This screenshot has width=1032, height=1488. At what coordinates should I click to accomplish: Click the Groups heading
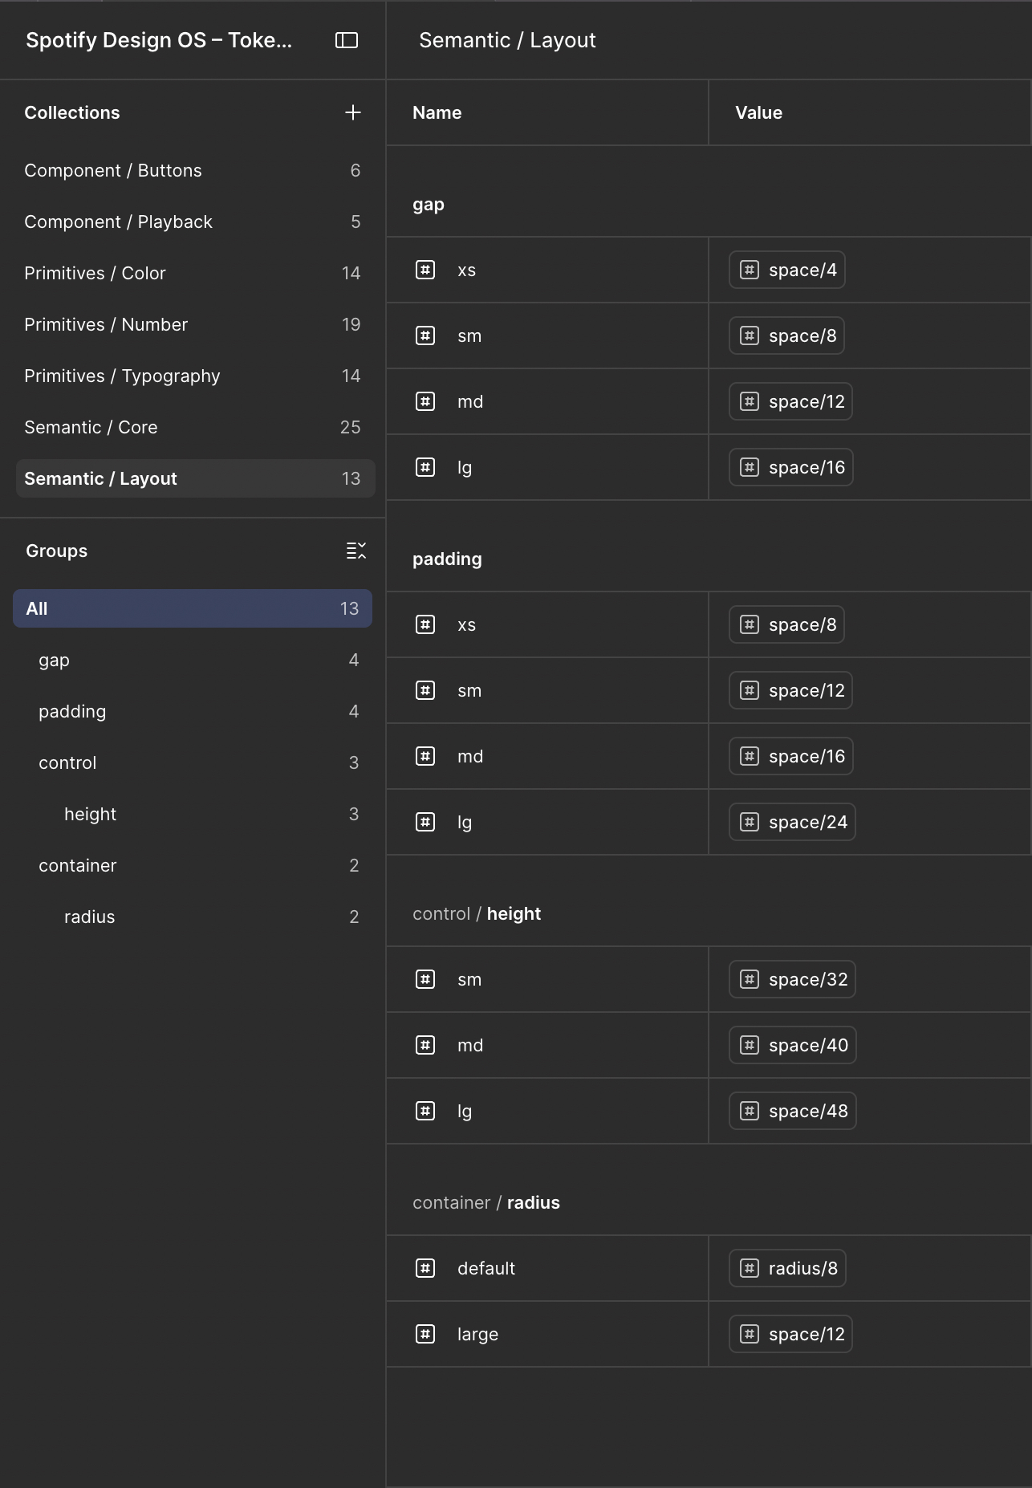[57, 551]
